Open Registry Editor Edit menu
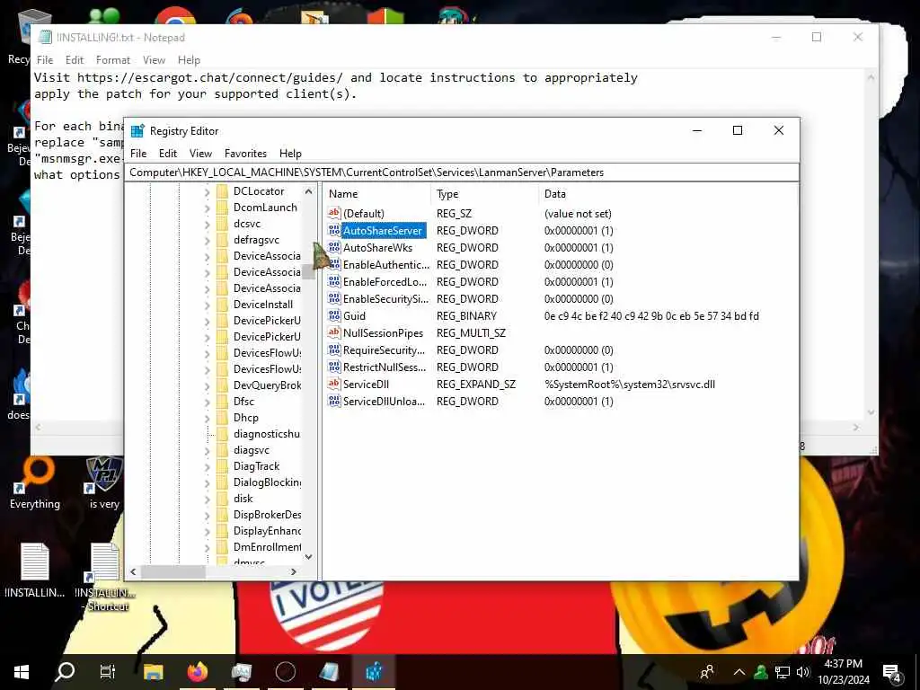The height and width of the screenshot is (690, 920). tap(168, 153)
